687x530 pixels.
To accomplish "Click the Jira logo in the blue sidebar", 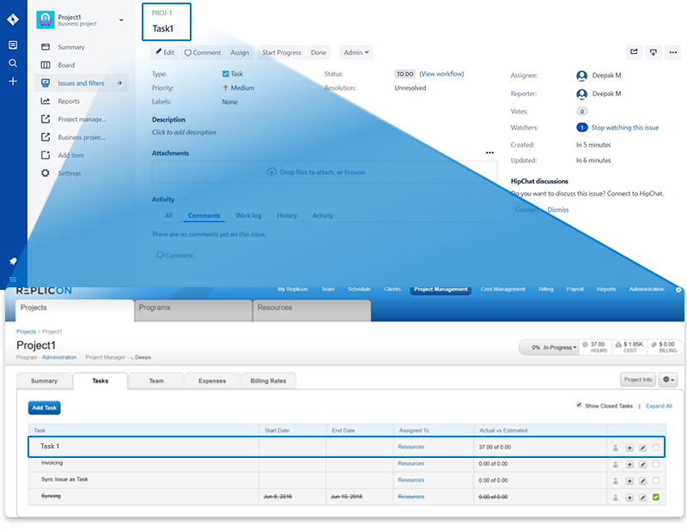I will point(13,19).
